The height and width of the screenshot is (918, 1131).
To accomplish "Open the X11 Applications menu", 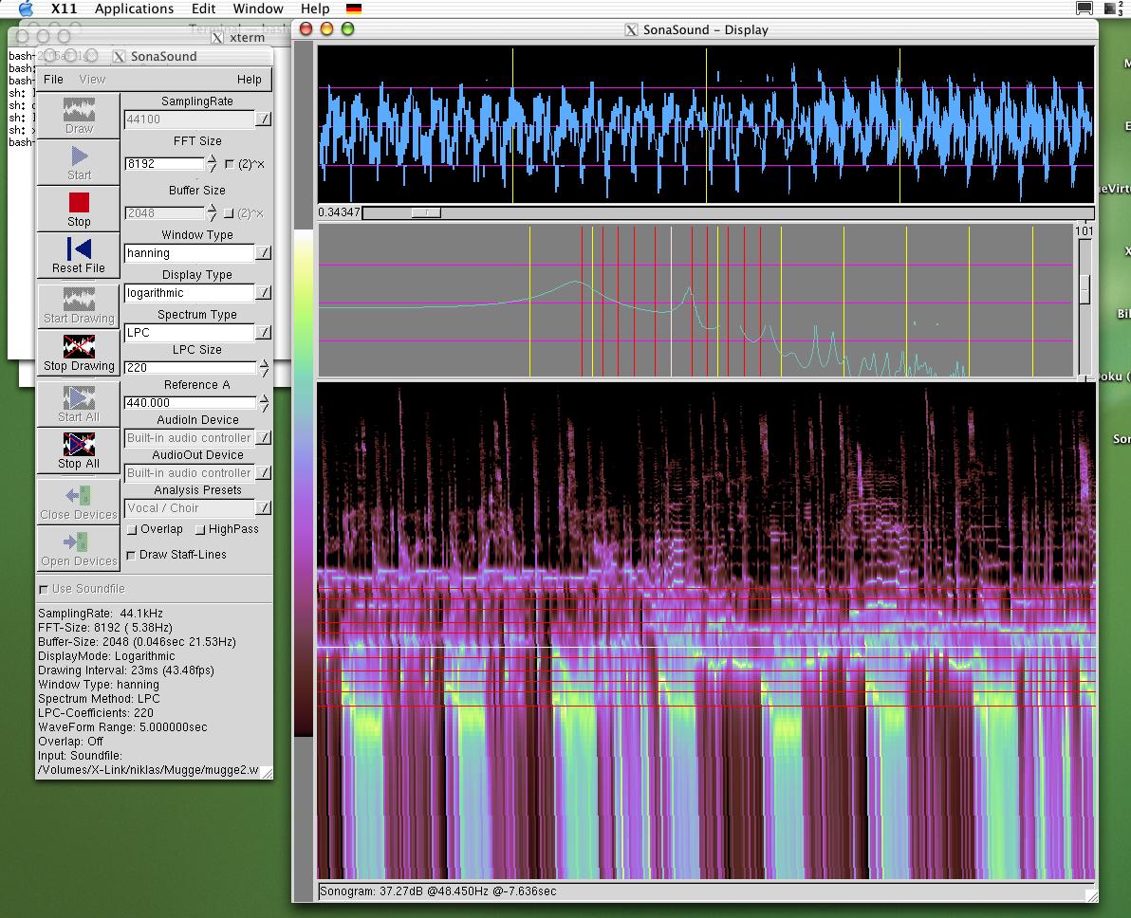I will (x=134, y=9).
